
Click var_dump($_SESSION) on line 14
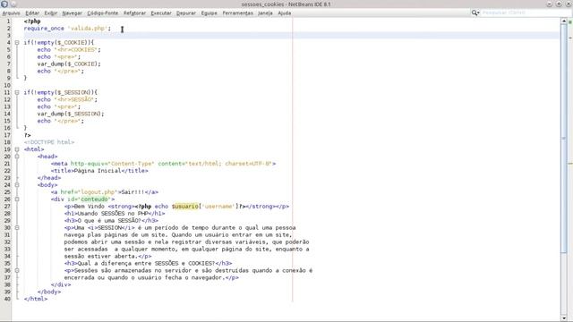point(71,114)
